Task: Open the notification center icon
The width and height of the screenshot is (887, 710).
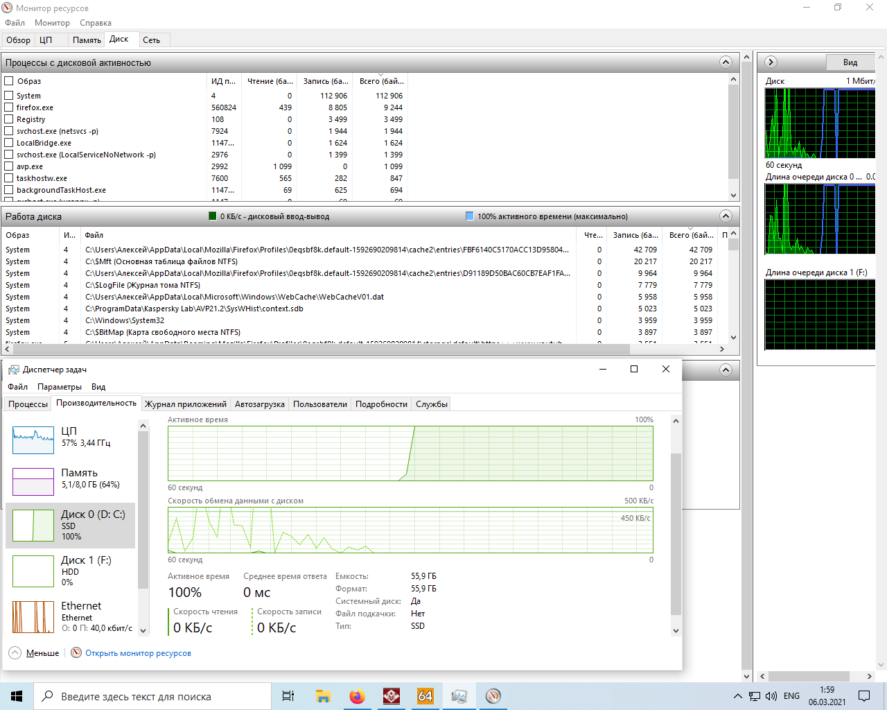Action: [864, 696]
